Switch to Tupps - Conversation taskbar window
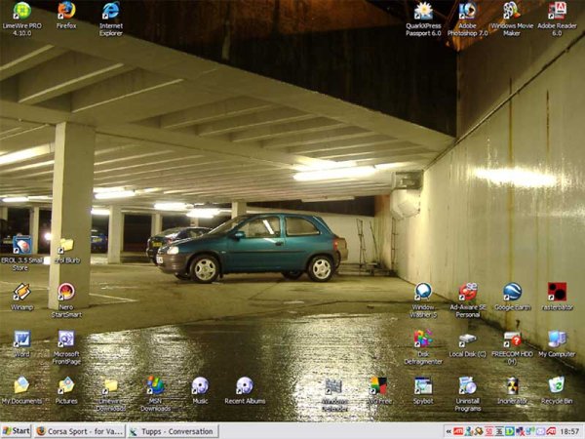This screenshot has height=439, width=585. 172,430
